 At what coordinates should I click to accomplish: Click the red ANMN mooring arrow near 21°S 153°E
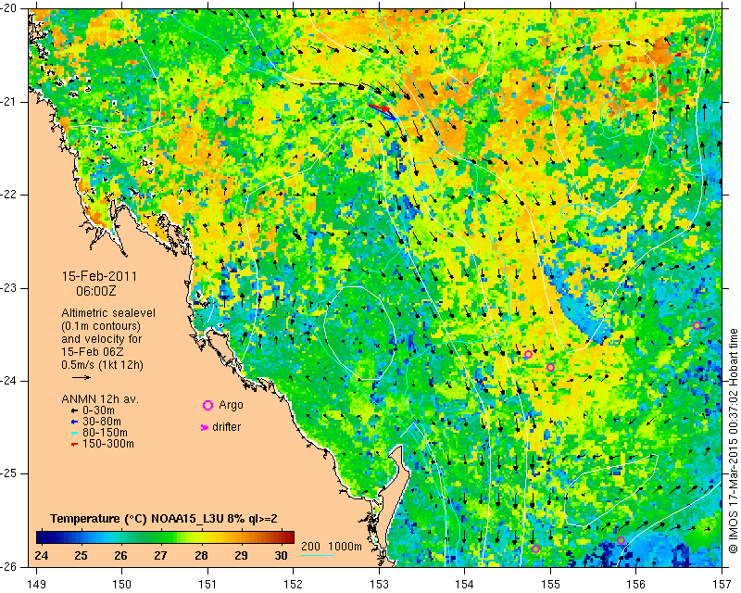point(380,107)
